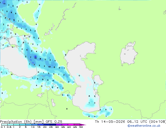The image size is (166, 128).
Task: Click the 0.1 to 0.5 mm legend swatch
Action: click(4, 125)
